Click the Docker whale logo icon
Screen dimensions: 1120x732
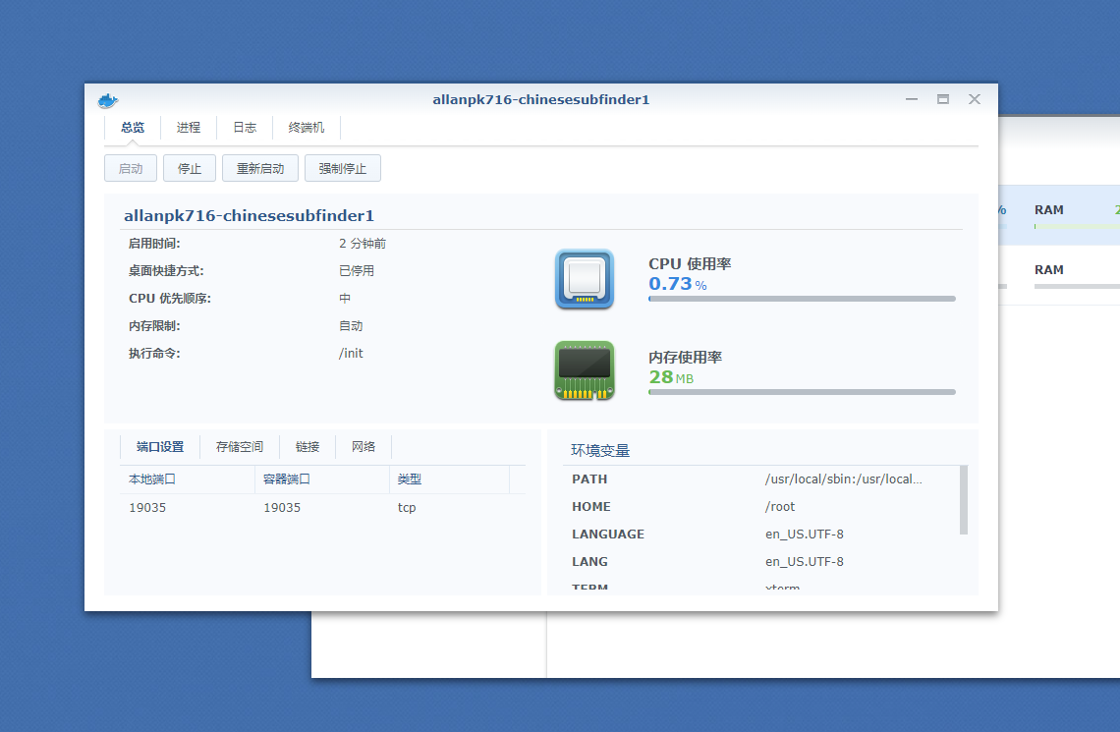pos(108,99)
